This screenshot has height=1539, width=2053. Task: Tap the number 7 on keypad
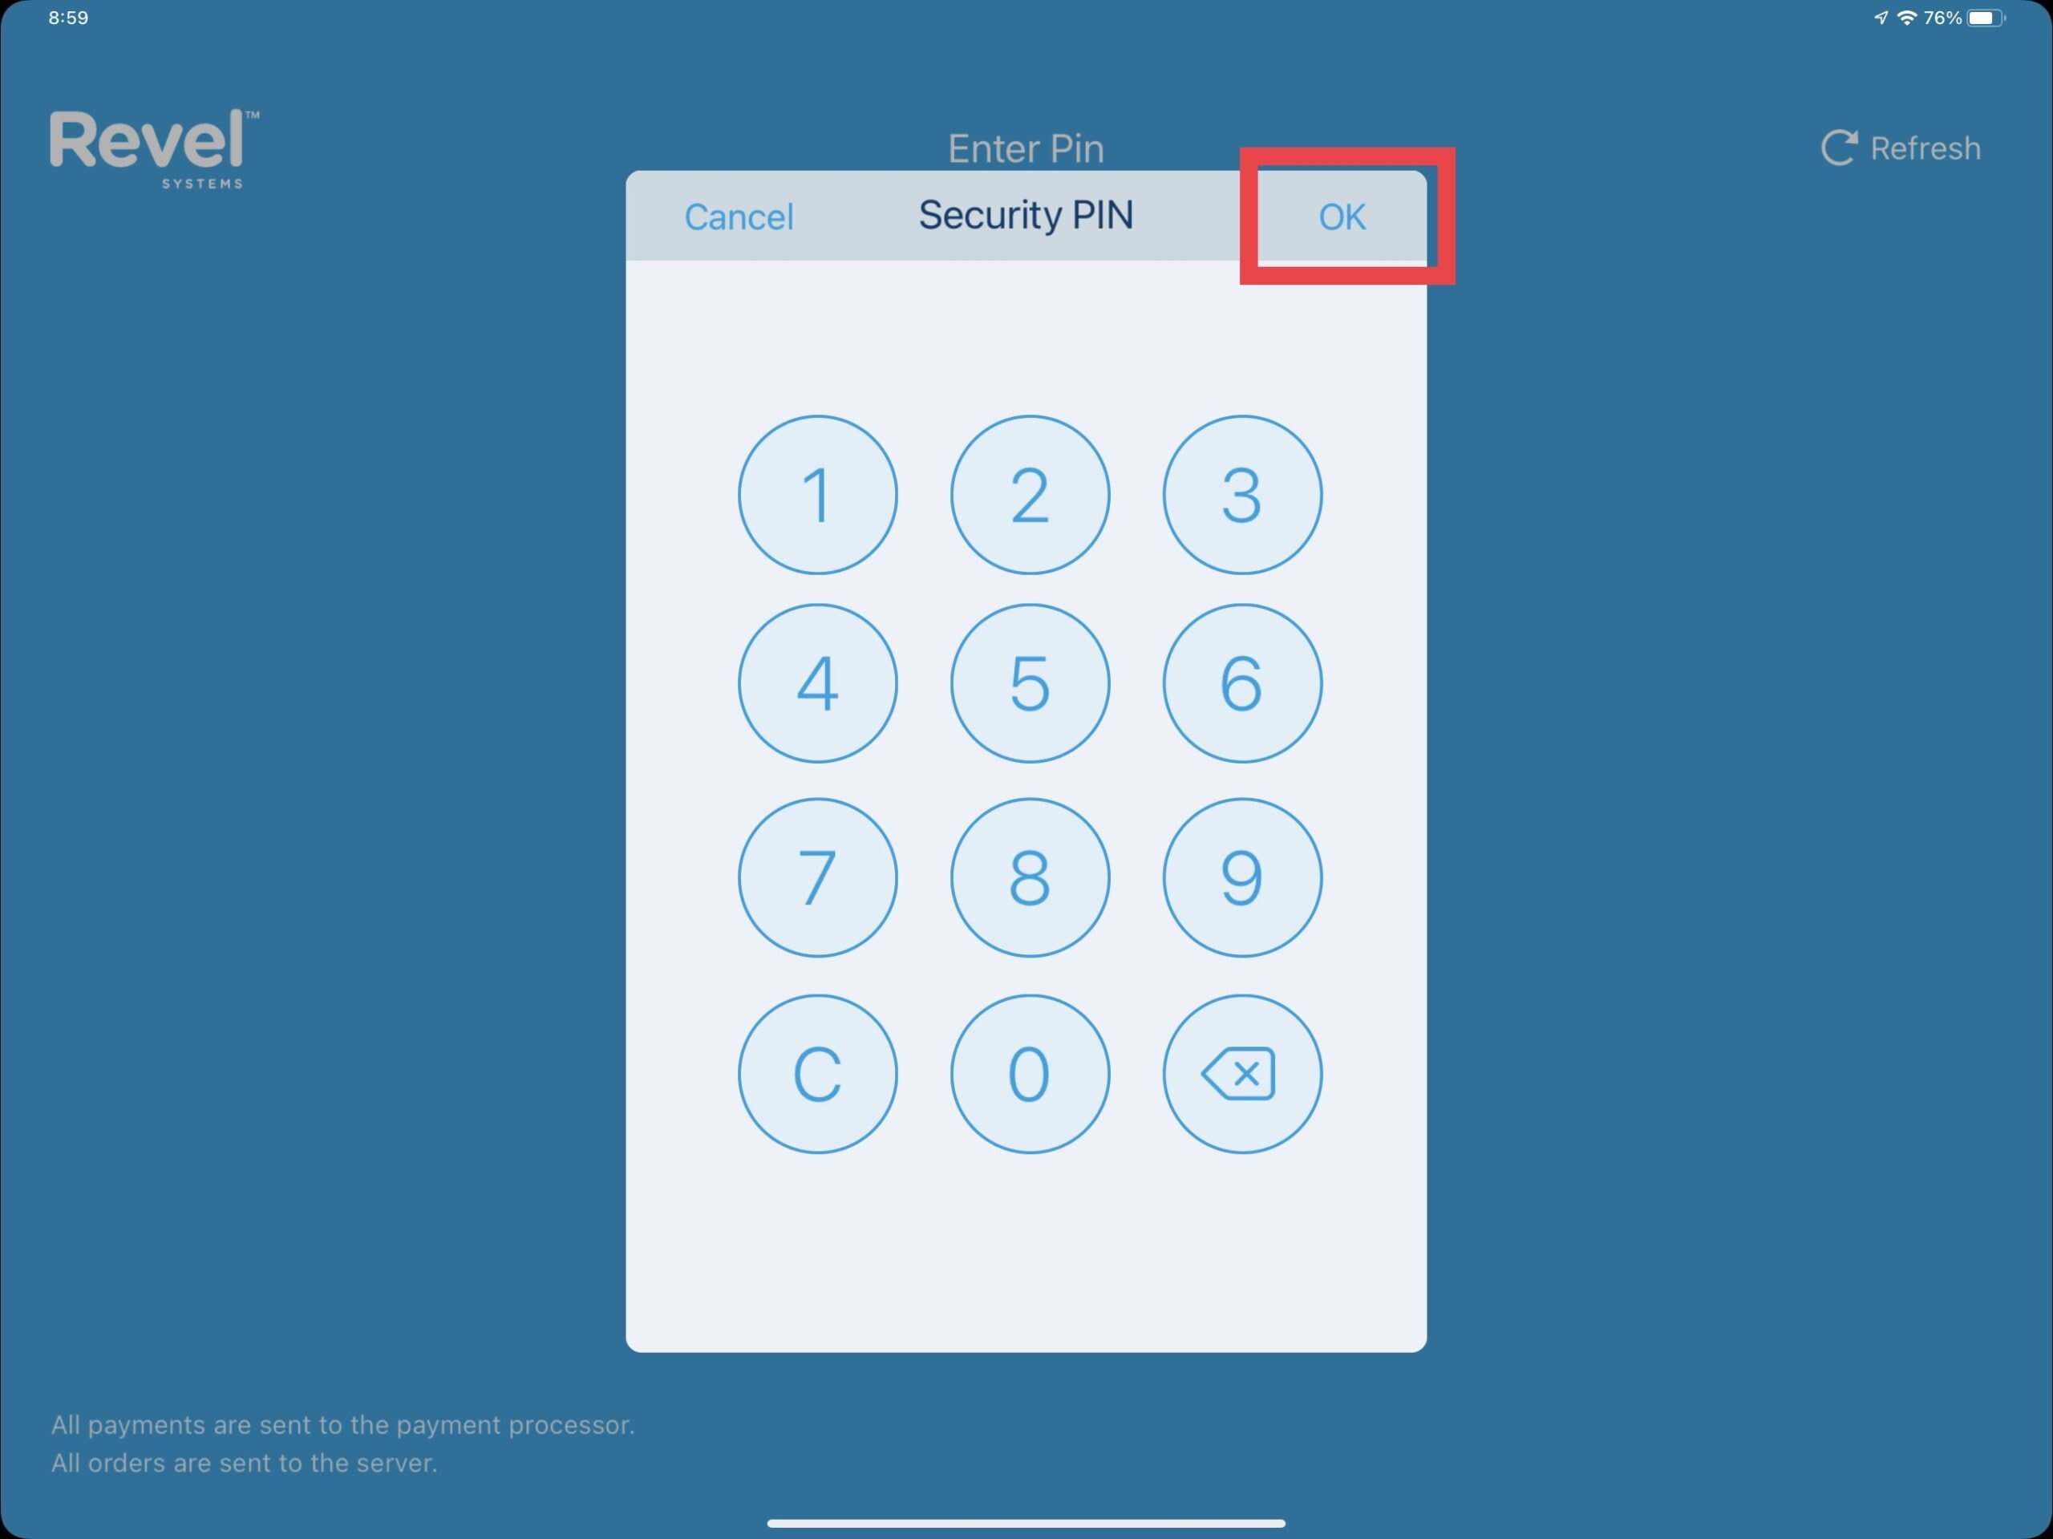[818, 875]
